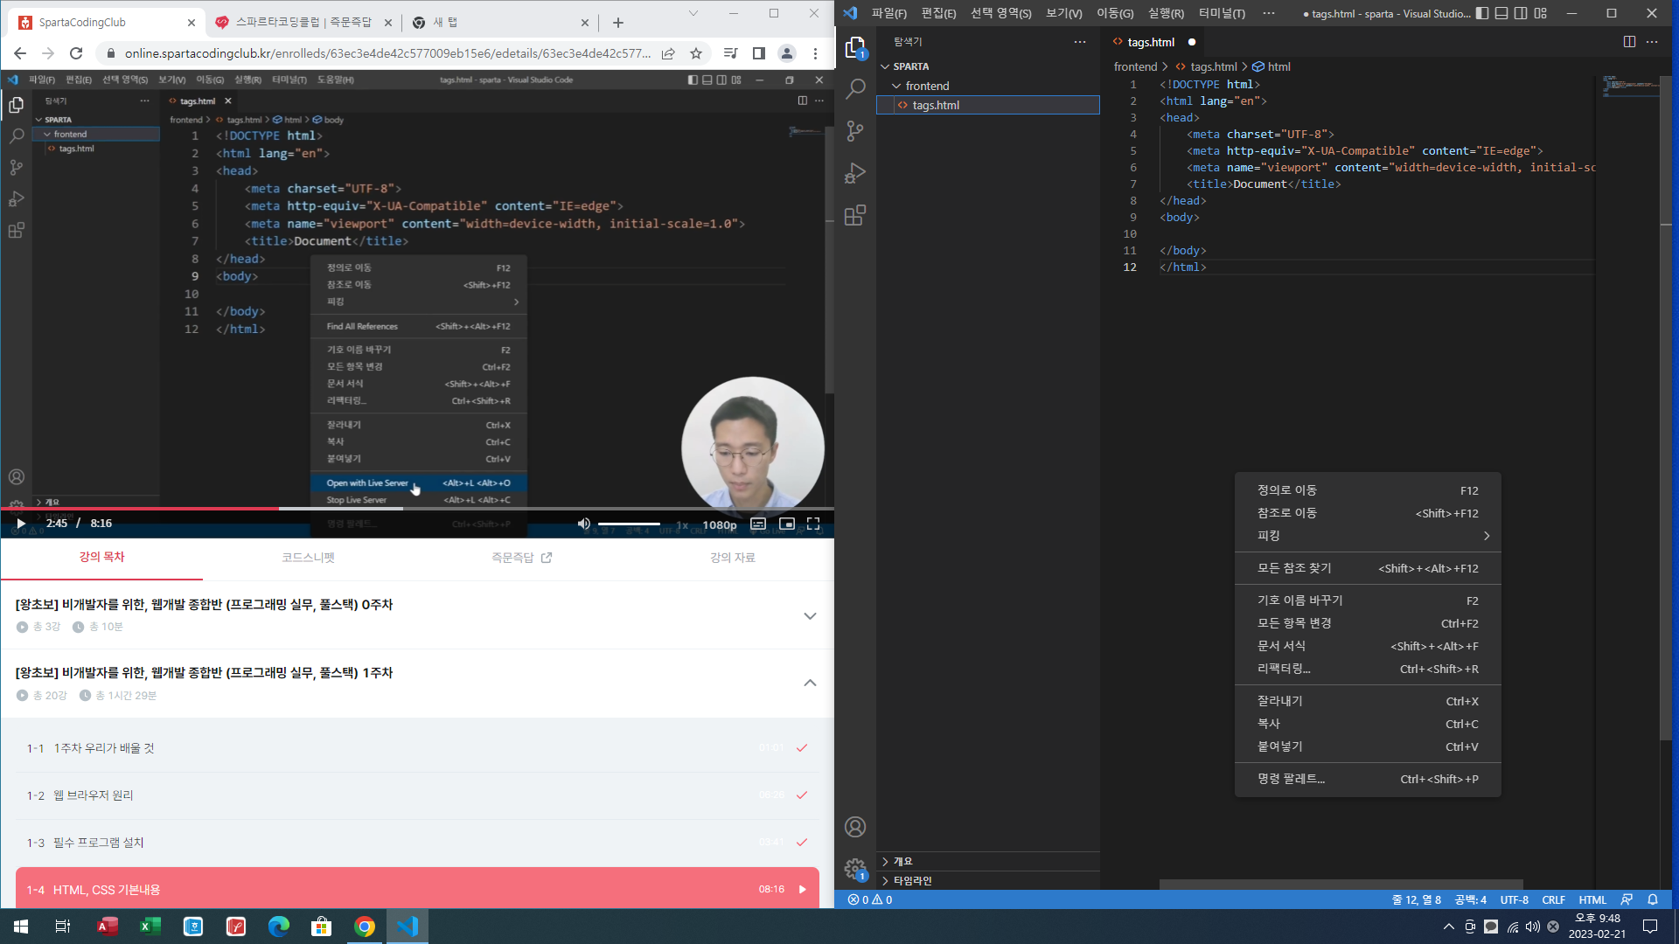This screenshot has width=1679, height=944.
Task: Open Search view in right VS Code
Action: click(855, 88)
